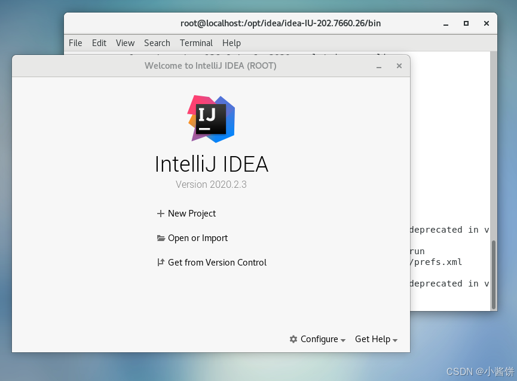Click the folder icon beside Open or Import
This screenshot has width=517, height=381.
pyautogui.click(x=161, y=238)
